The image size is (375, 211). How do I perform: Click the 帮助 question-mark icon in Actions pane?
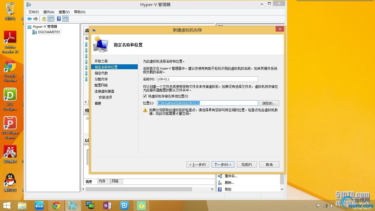[x=220, y=189]
